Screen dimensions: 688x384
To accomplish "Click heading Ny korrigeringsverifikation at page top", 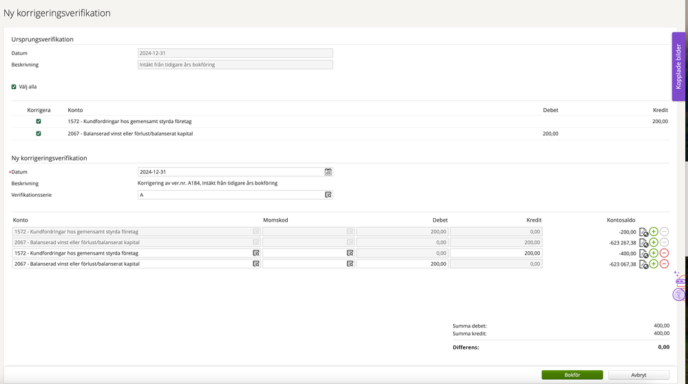I will click(x=57, y=13).
